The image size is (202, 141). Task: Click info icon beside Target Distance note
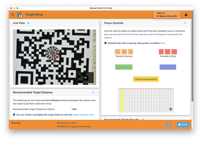(14, 114)
